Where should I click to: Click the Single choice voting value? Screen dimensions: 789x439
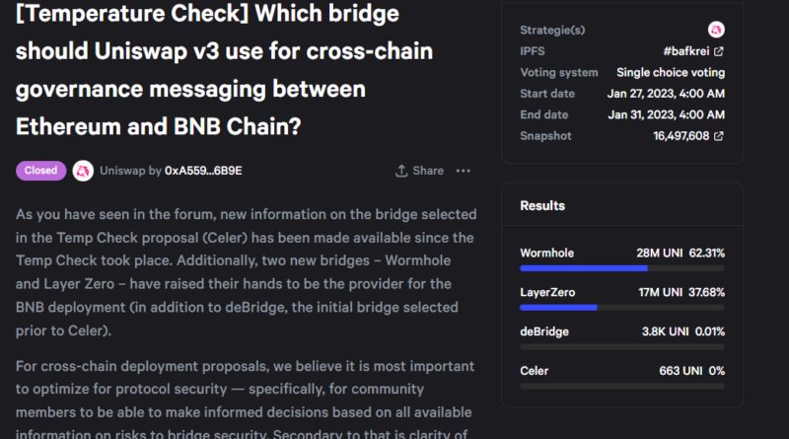[x=671, y=72]
